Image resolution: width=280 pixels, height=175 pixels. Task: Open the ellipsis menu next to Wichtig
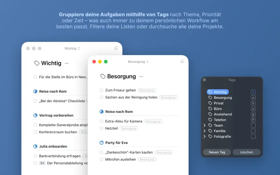[67, 63]
